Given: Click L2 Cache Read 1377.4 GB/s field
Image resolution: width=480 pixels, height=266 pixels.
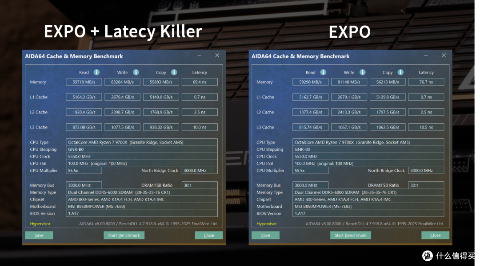Looking at the screenshot, I should coord(310,112).
